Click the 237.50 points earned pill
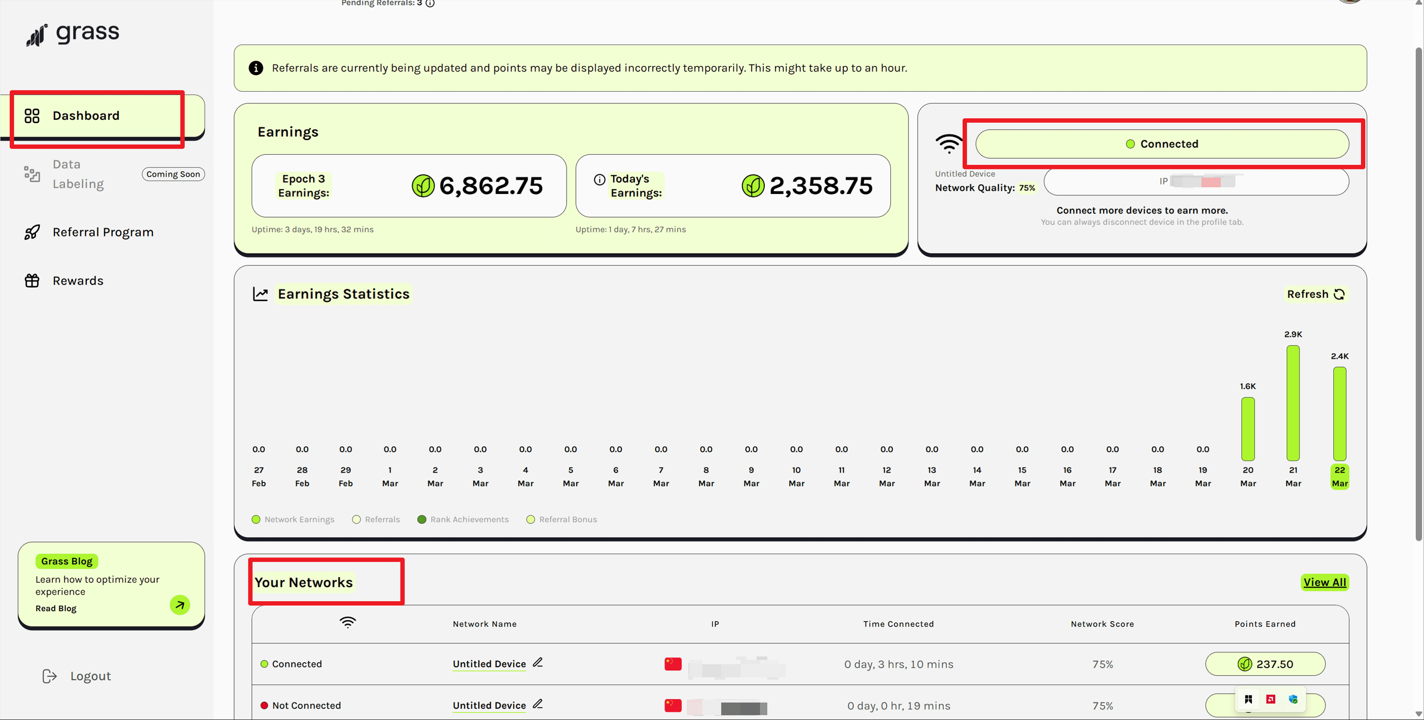Screen dimensions: 1424x720 (x=1265, y=664)
